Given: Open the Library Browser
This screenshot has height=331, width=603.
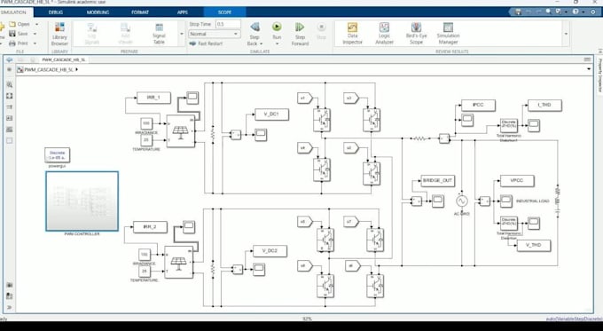Looking at the screenshot, I should pos(59,34).
